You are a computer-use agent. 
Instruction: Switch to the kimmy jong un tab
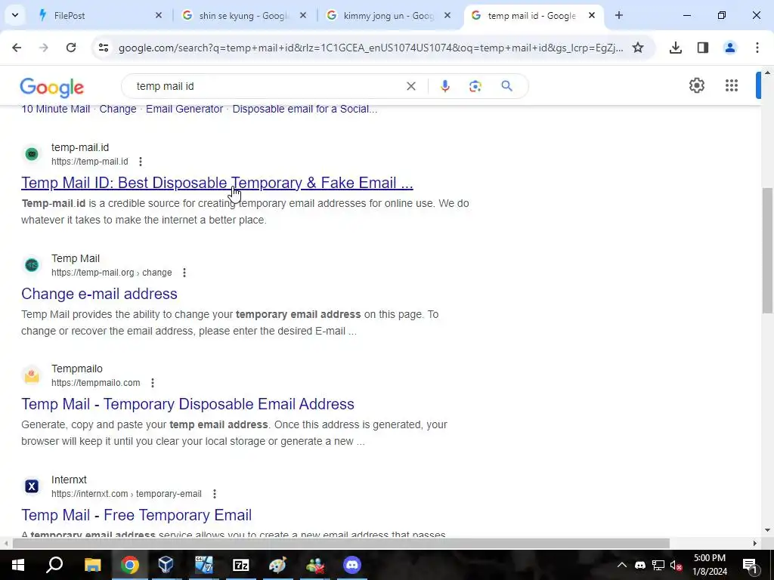pyautogui.click(x=388, y=15)
